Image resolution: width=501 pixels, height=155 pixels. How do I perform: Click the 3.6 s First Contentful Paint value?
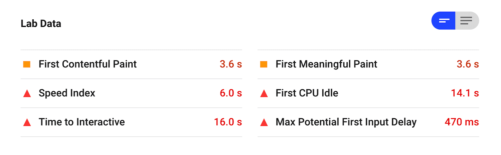point(230,64)
